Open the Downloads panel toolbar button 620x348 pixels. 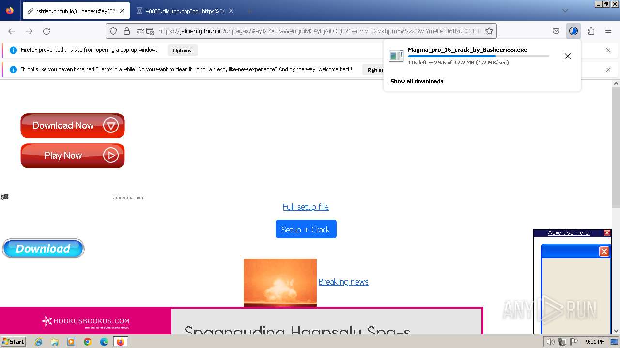pyautogui.click(x=573, y=31)
